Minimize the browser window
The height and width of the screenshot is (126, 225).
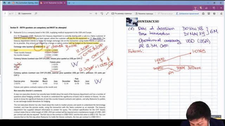208,3
